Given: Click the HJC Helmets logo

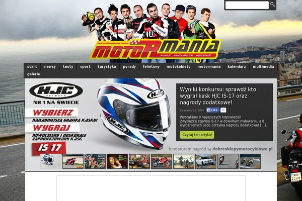Looking at the screenshot, I should pos(56,90).
